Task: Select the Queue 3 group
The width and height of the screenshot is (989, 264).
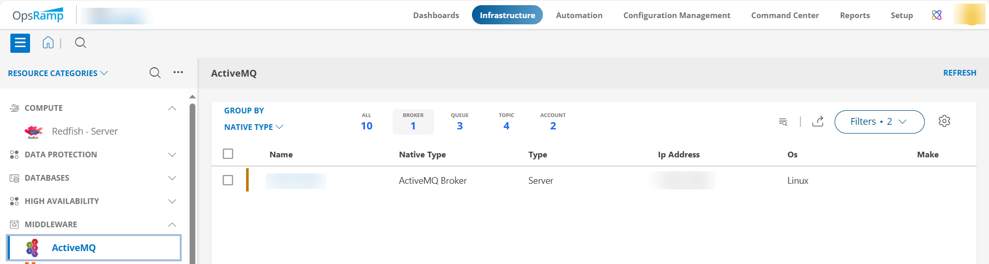Action: click(460, 122)
